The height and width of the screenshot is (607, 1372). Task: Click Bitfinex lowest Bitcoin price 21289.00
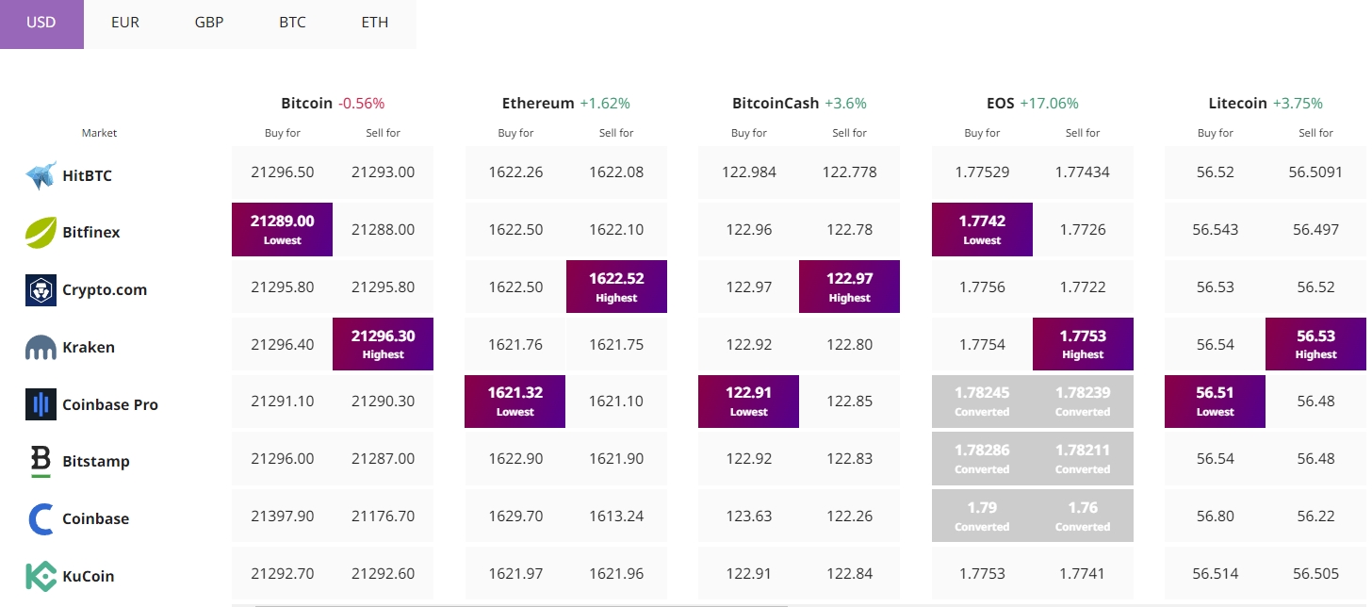pyautogui.click(x=282, y=229)
